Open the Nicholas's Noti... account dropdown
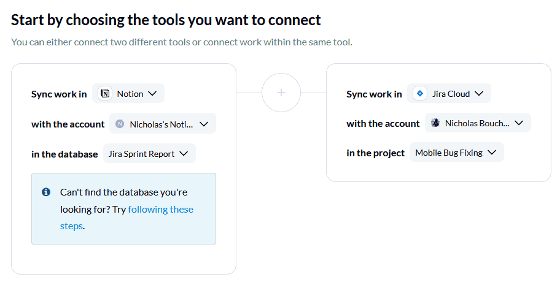 coord(163,124)
